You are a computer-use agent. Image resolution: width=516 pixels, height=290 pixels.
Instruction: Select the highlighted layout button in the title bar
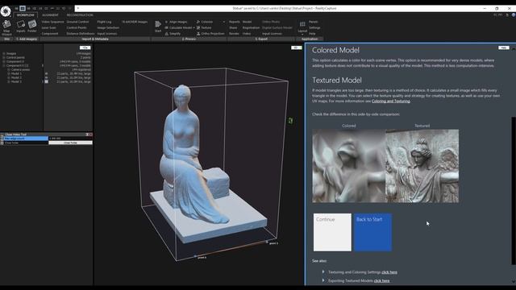coord(23,8)
